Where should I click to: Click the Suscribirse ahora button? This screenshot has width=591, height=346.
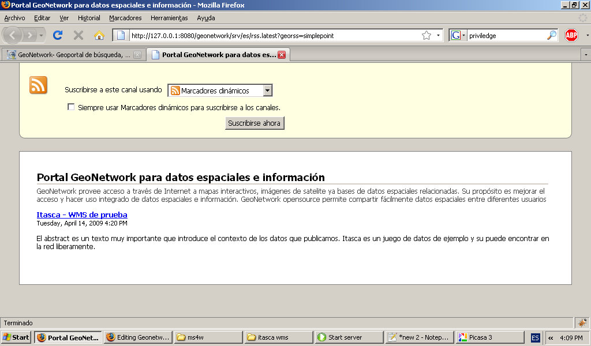coord(255,123)
